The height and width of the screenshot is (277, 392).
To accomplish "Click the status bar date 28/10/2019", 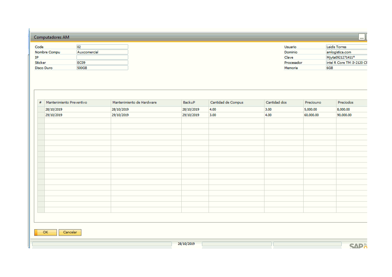I will point(186,244).
